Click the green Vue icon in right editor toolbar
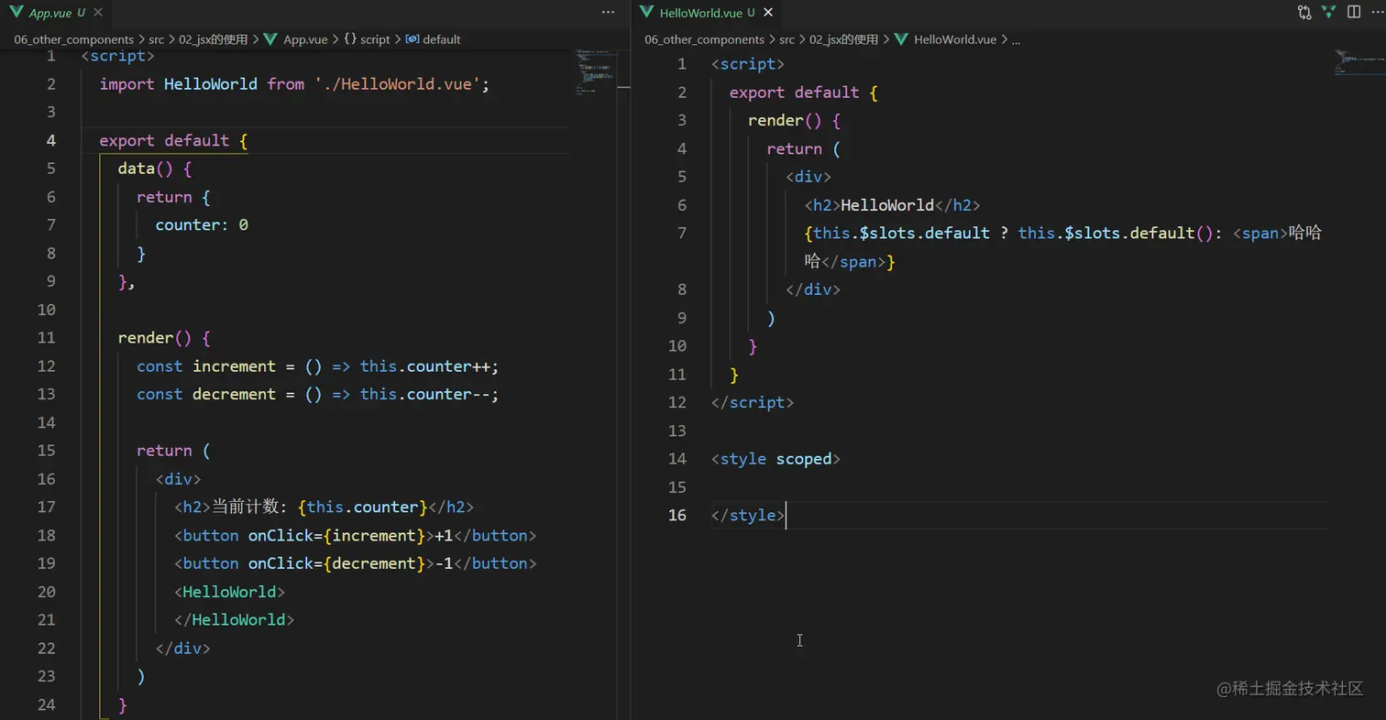Screen dimensions: 1386x720 click(1329, 12)
